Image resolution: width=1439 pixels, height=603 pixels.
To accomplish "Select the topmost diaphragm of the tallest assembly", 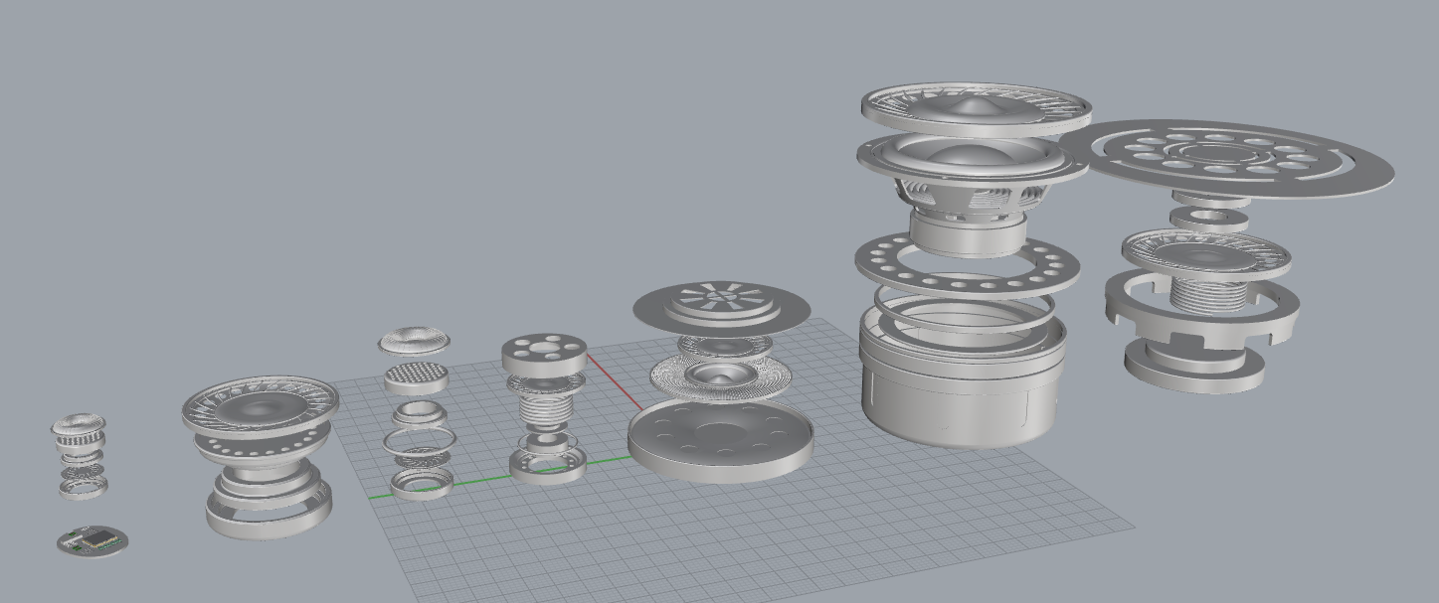I will (x=976, y=108).
